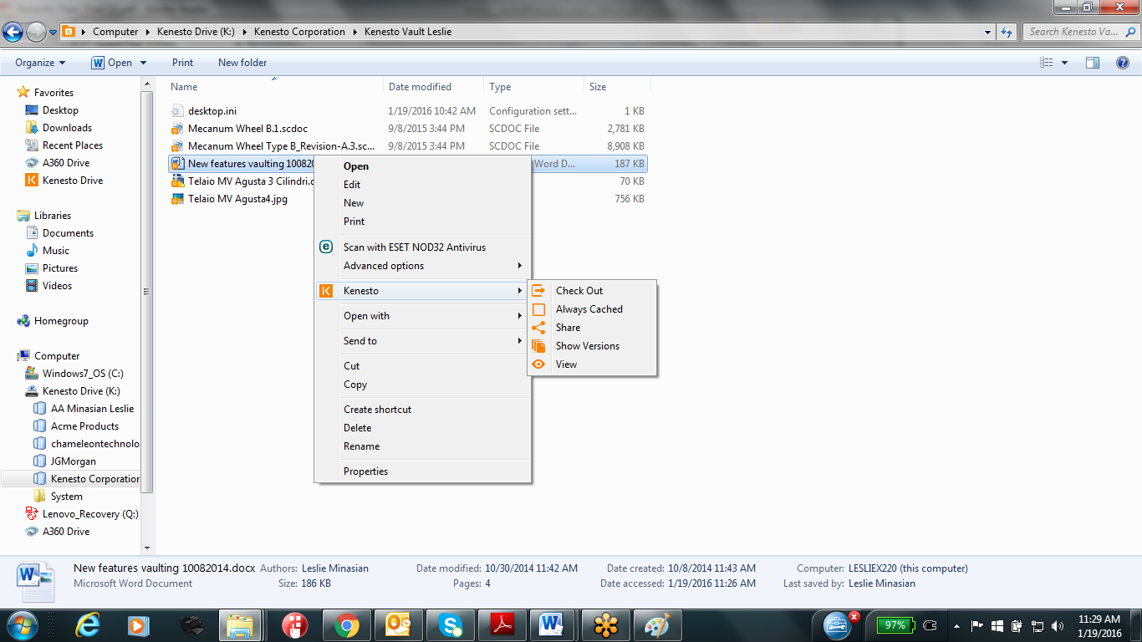Expand the Open with submenu

[422, 316]
